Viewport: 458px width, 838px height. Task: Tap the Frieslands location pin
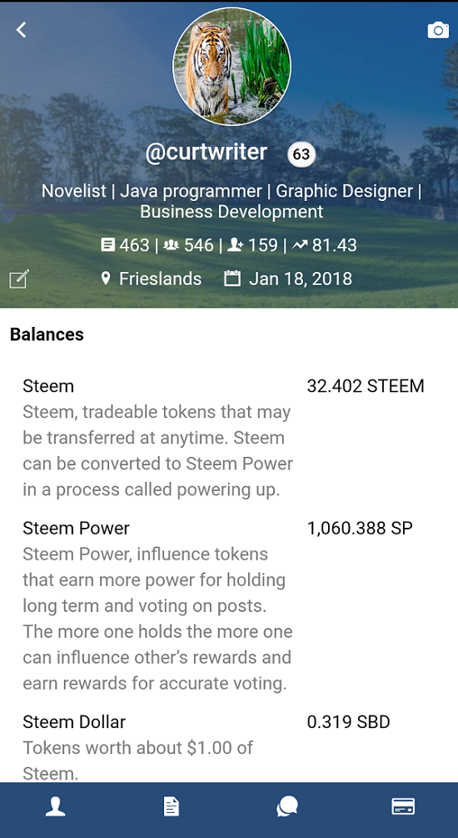point(106,278)
